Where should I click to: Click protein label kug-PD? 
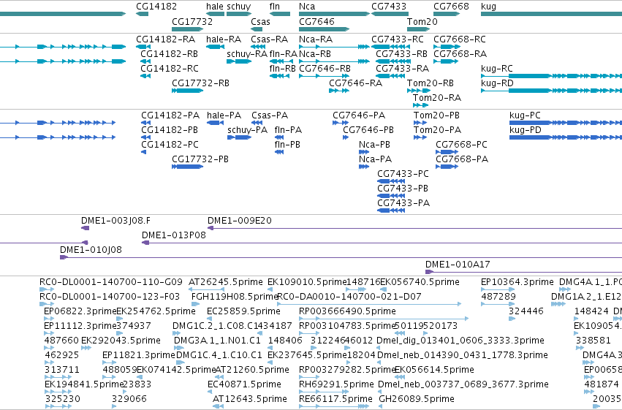(526, 130)
